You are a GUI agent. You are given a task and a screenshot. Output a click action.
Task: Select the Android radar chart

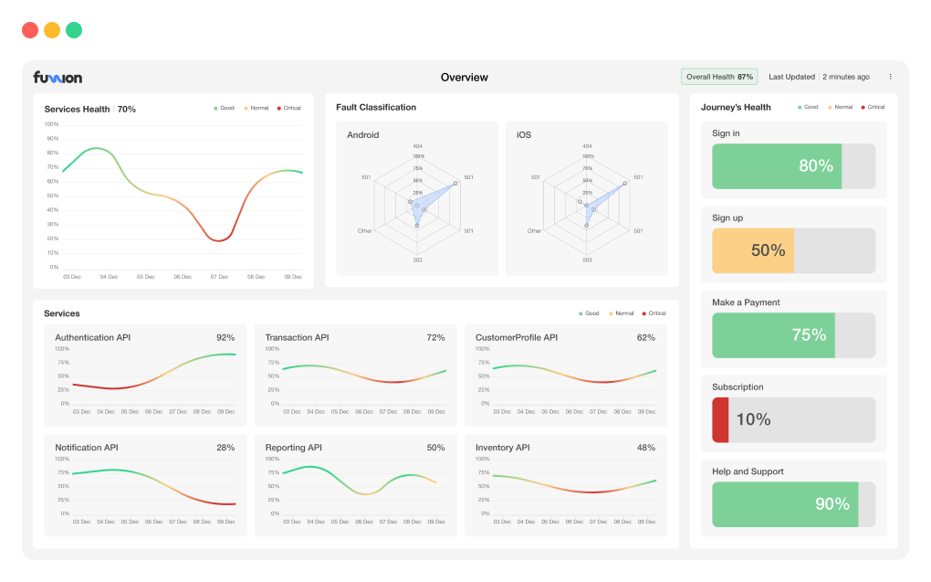click(x=417, y=198)
